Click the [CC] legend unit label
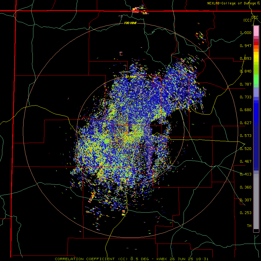This screenshot has height=261, width=261. click(248, 20)
